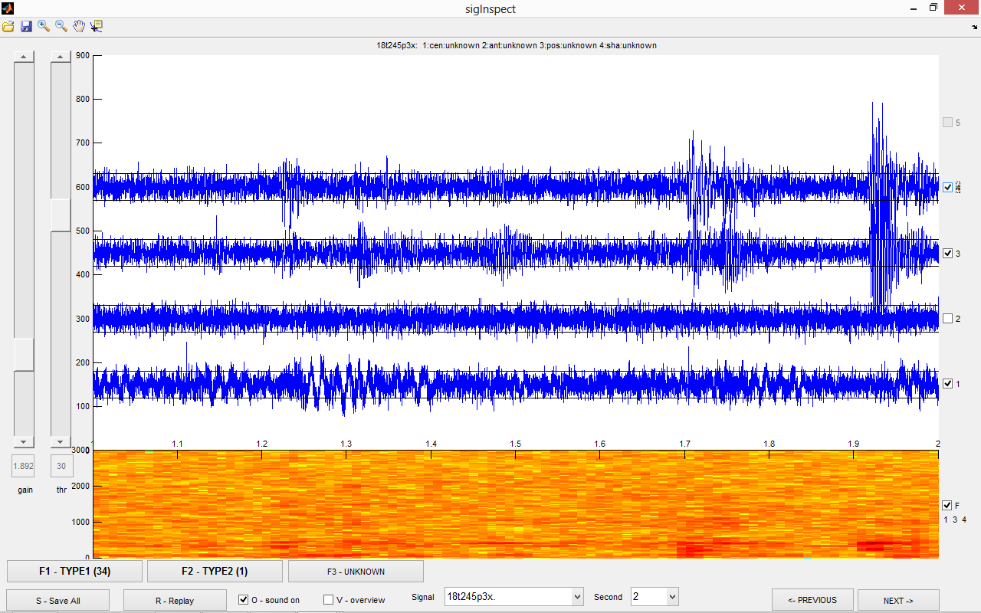Open the Signal dropdown list
This screenshot has width=981, height=613.
click(x=577, y=597)
